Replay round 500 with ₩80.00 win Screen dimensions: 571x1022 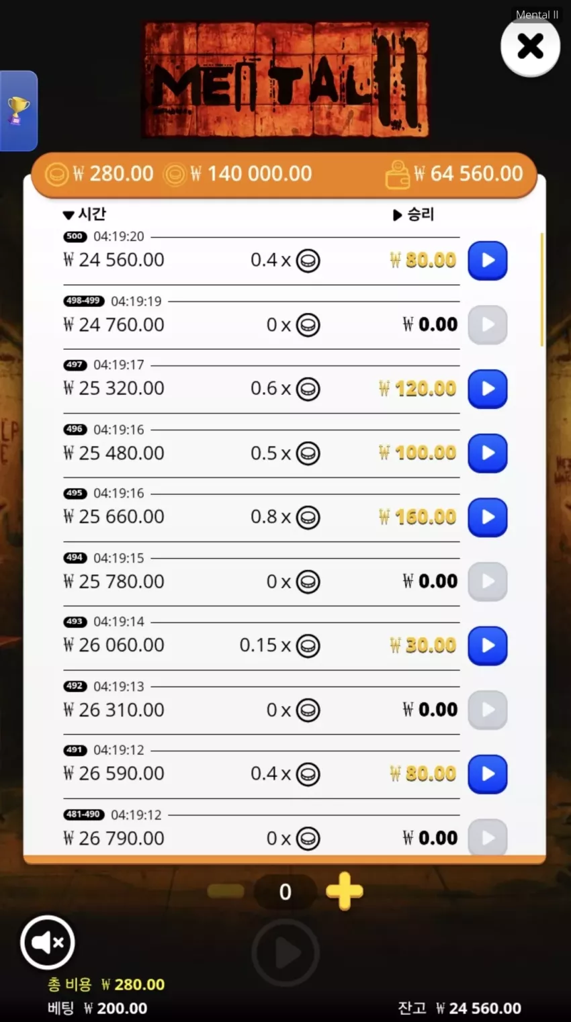(487, 261)
